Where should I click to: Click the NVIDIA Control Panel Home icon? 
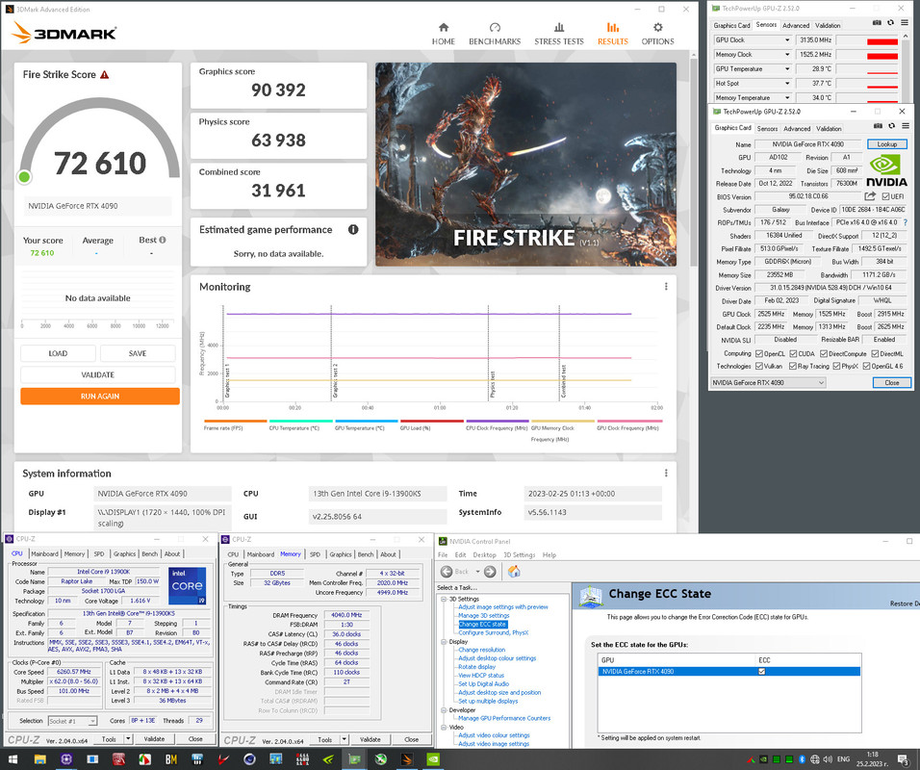coord(514,572)
